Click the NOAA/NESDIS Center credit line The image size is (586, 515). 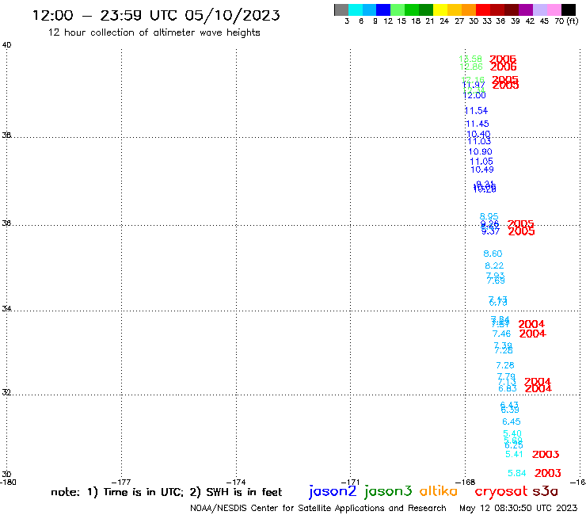(x=318, y=508)
